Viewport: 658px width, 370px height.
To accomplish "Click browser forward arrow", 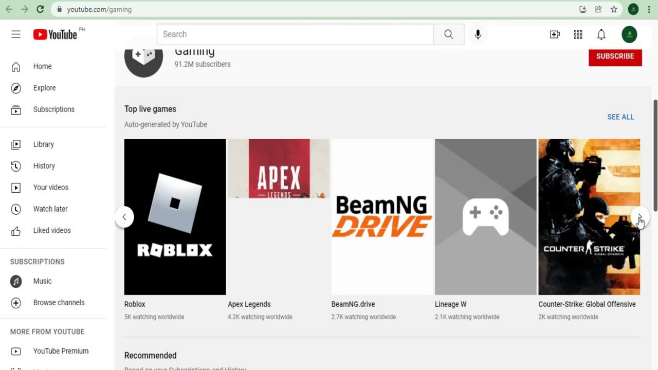I will click(24, 9).
